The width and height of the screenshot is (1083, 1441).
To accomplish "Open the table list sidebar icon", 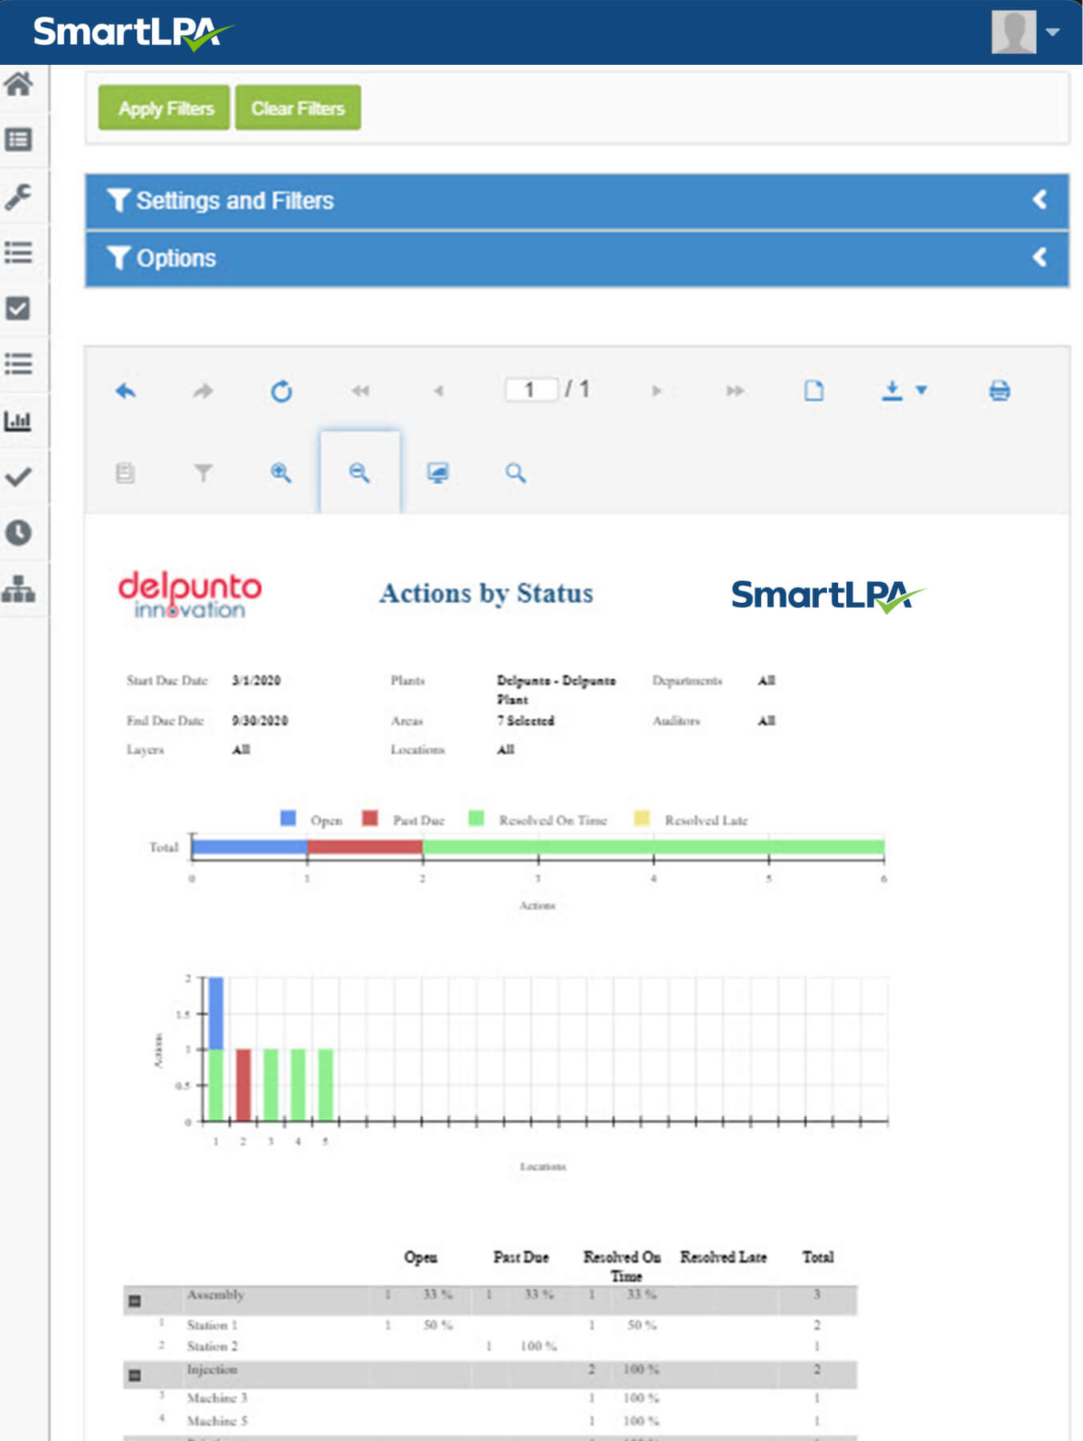I will [18, 140].
